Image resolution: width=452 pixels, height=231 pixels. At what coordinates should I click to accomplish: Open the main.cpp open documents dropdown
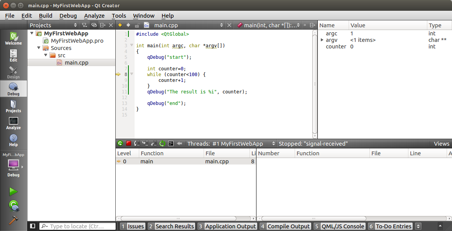[184, 25]
